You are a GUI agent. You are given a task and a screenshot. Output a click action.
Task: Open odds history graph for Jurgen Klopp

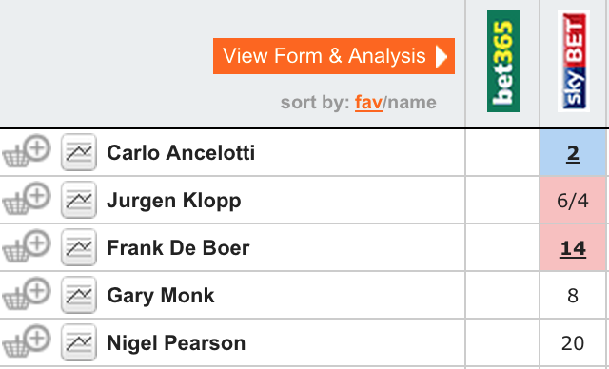pyautogui.click(x=79, y=200)
